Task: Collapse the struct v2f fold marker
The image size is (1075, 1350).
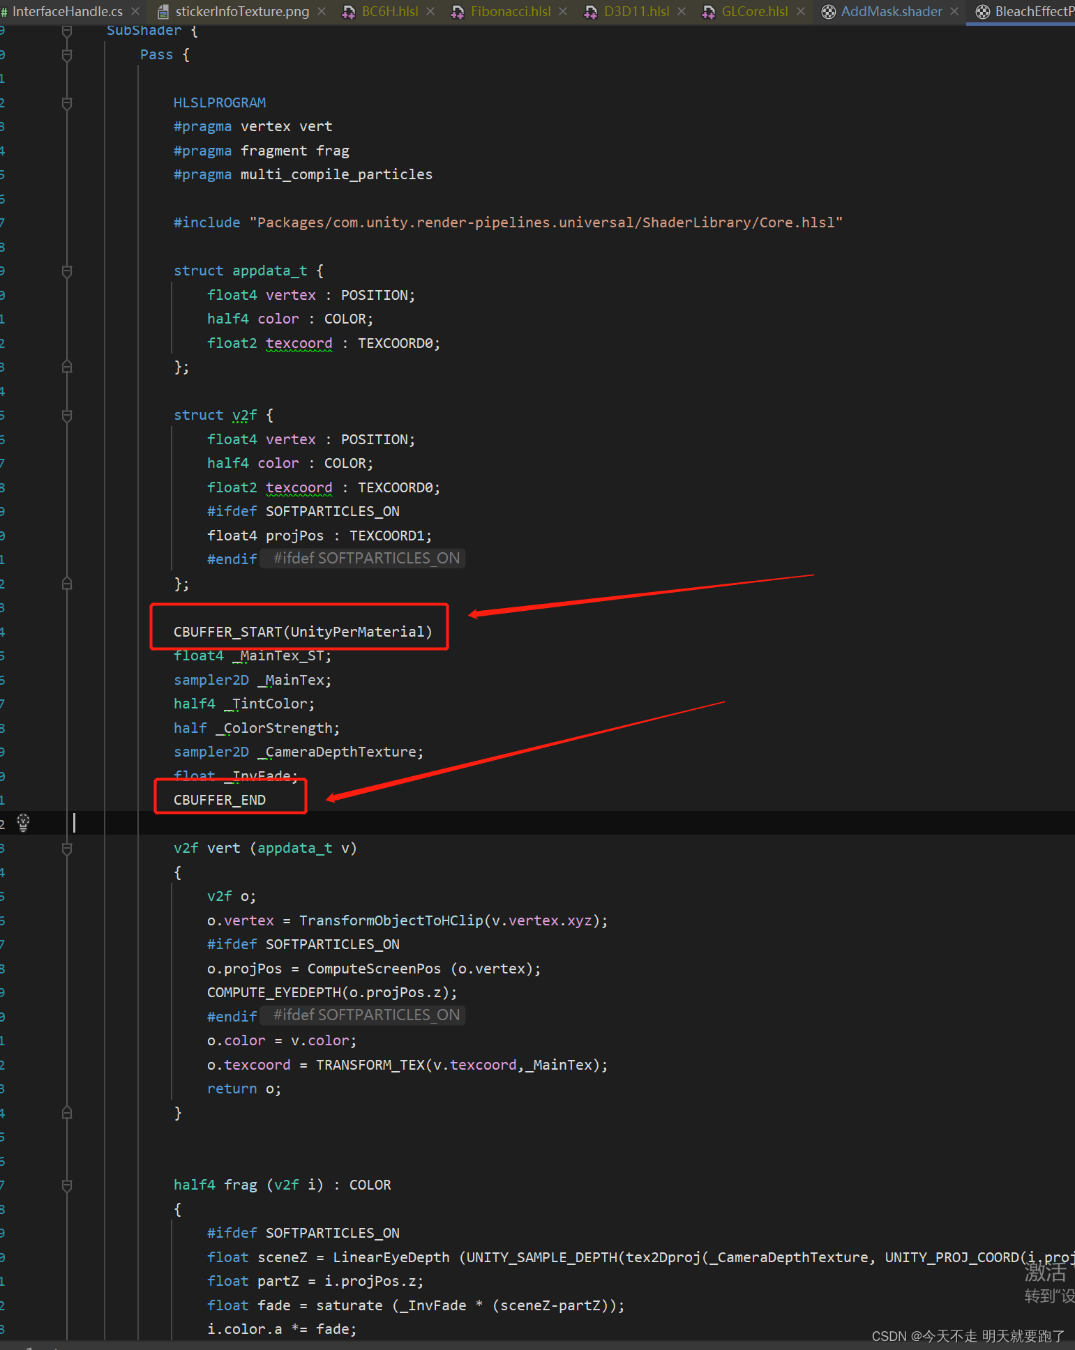Action: (x=67, y=416)
